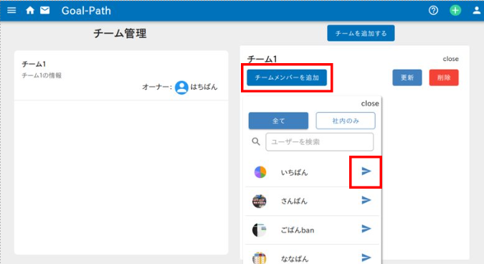This screenshot has width=484, height=264.
Task: Click チームを追加する button
Action: 361,33
